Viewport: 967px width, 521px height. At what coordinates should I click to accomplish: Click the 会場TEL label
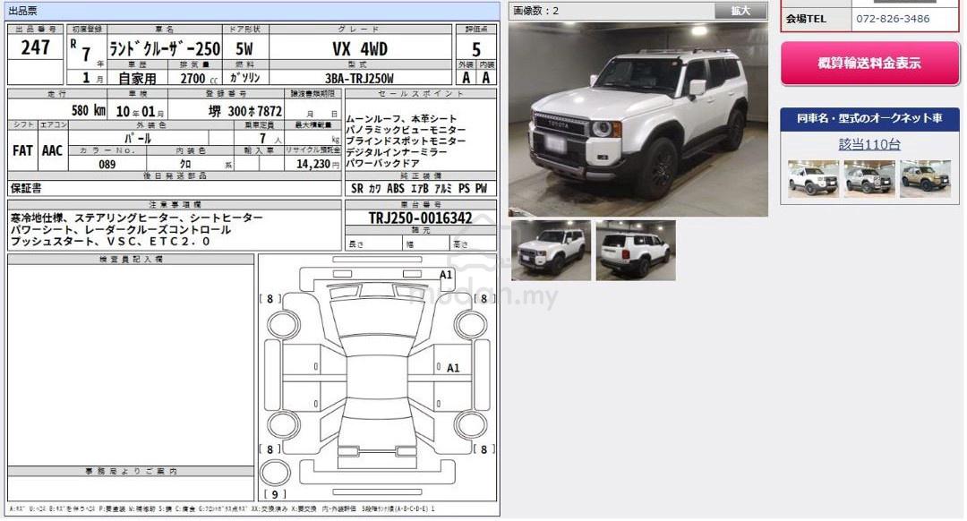[x=806, y=19]
